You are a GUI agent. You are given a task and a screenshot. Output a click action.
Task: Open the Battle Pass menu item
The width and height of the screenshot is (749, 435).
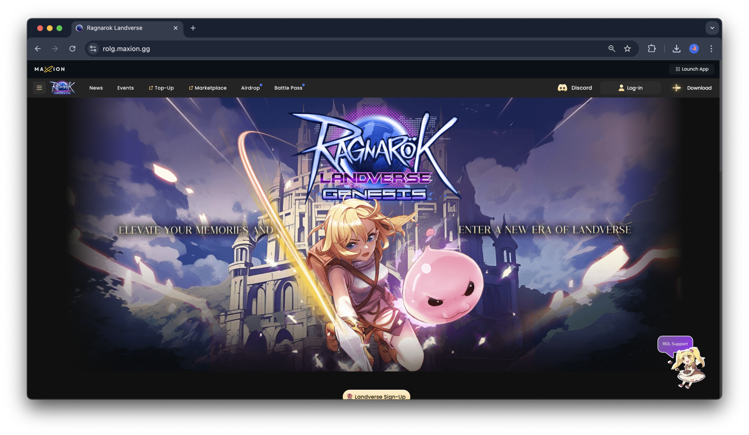[288, 88]
